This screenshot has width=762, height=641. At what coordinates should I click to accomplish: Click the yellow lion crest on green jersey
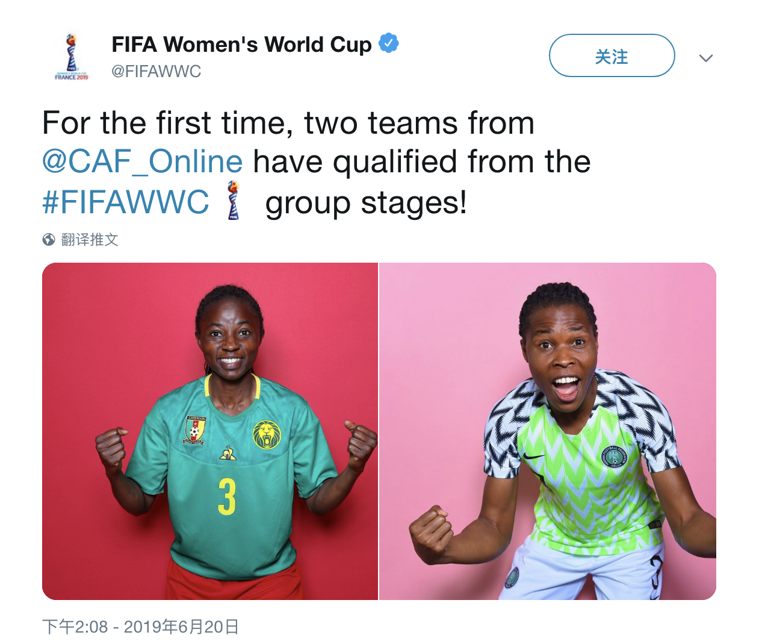click(267, 435)
